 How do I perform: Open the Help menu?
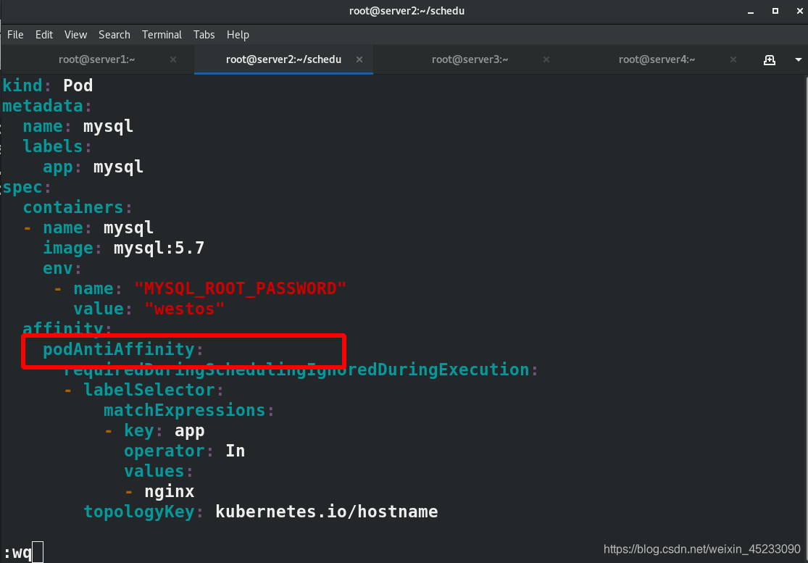[238, 35]
